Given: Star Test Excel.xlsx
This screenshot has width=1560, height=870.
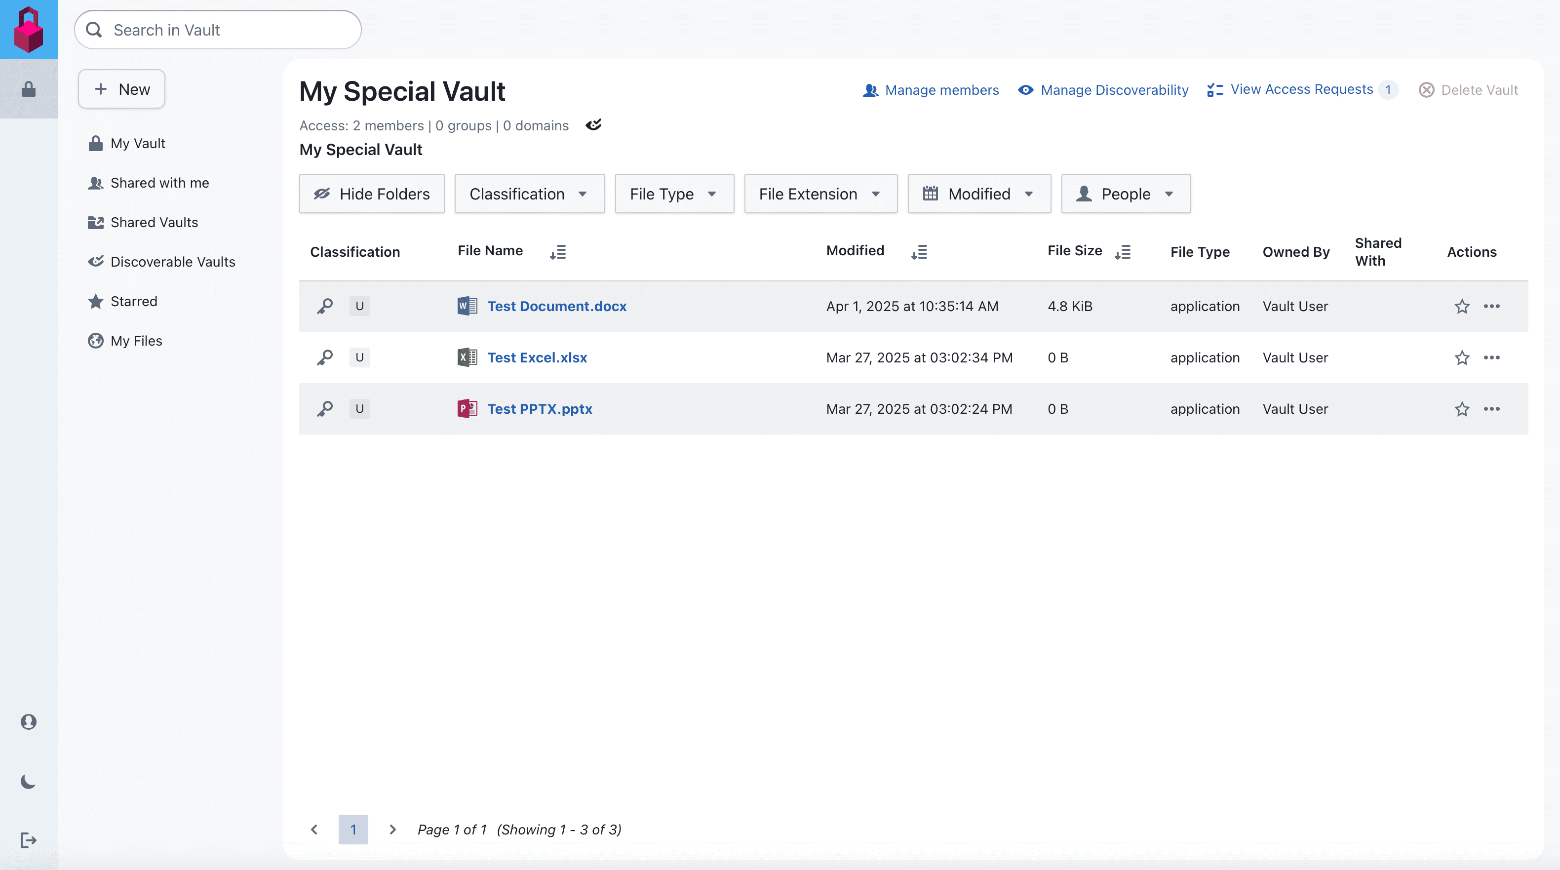Looking at the screenshot, I should (x=1462, y=357).
